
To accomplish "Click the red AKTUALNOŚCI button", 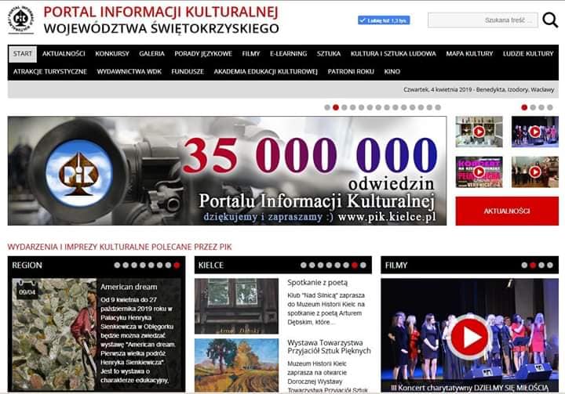I will pos(507,211).
